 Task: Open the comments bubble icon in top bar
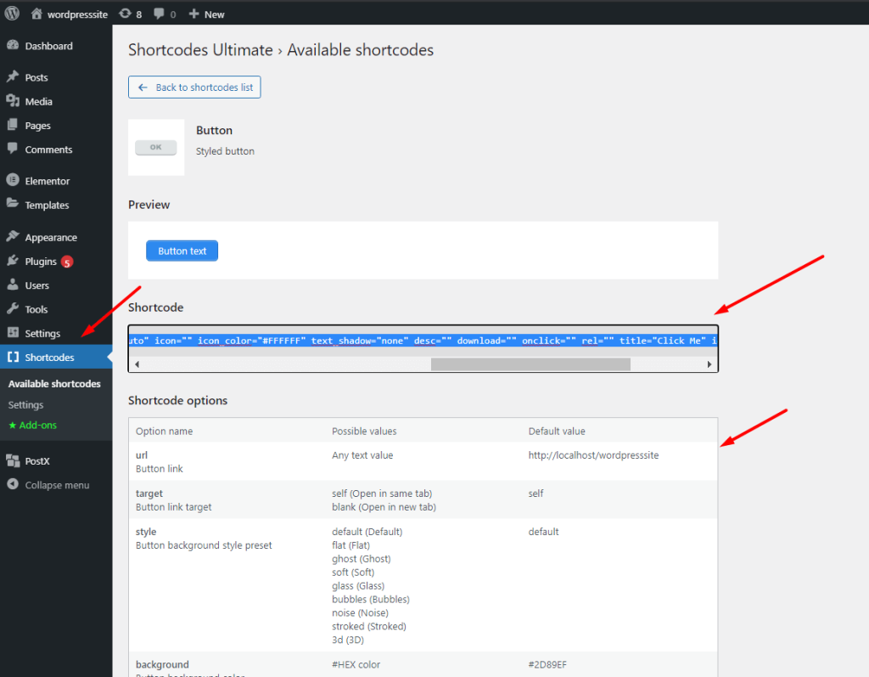pos(160,14)
